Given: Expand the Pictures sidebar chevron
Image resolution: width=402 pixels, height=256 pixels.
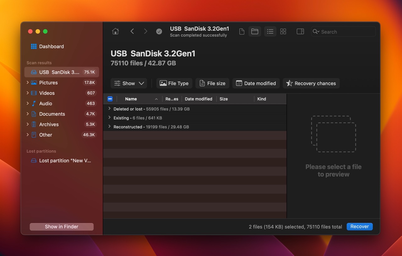Looking at the screenshot, I should coord(28,83).
